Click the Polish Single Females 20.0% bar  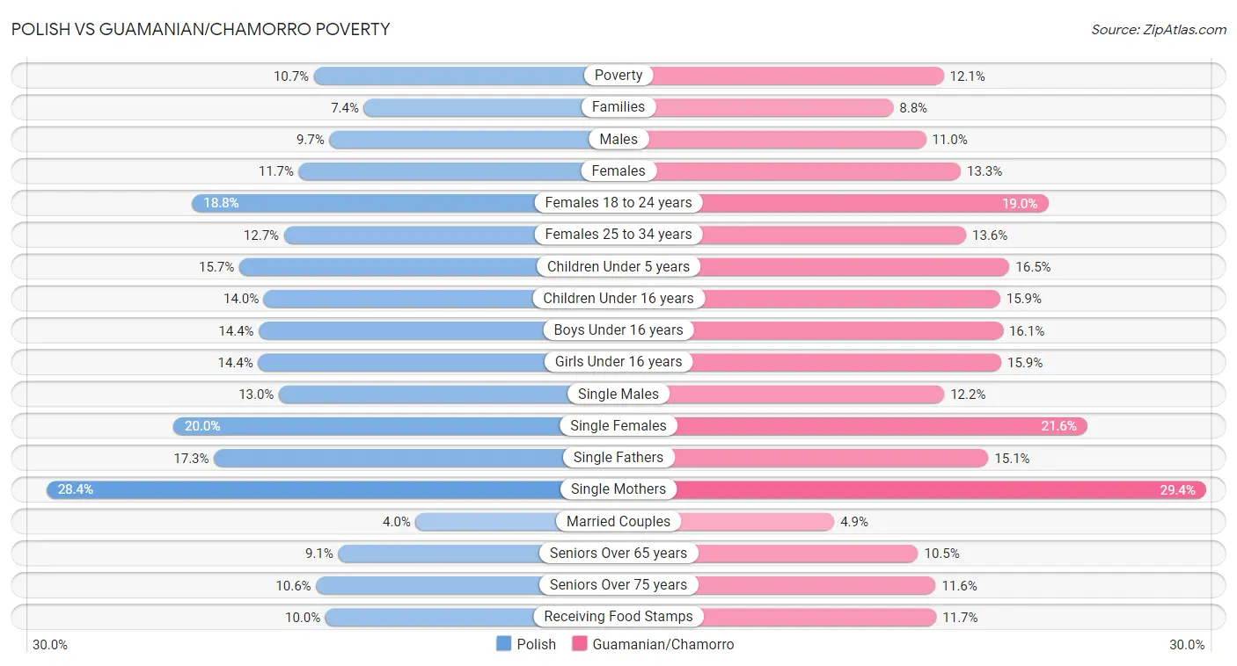pyautogui.click(x=370, y=426)
